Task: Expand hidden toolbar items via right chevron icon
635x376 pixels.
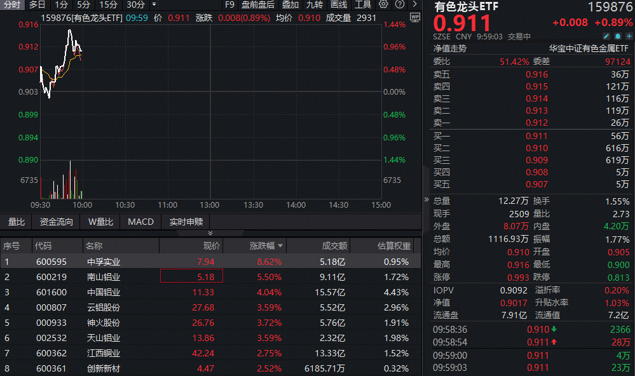Action: [414, 5]
